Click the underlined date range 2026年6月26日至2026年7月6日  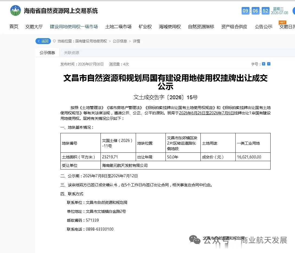click(206, 113)
